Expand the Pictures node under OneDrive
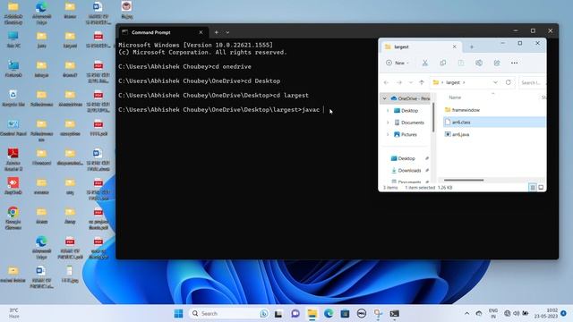 pos(388,135)
